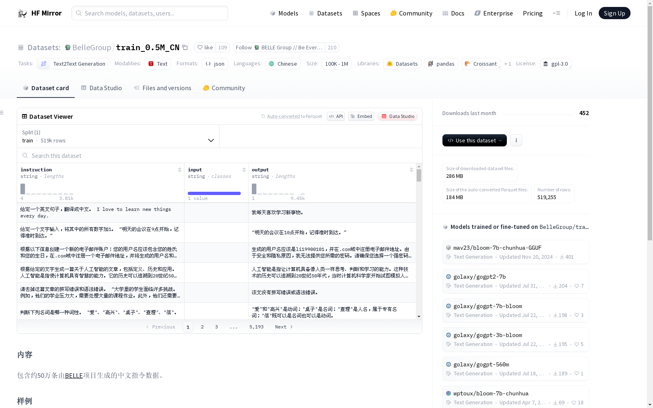The image size is (653, 408).
Task: Open Community in the top navbar
Action: 411,13
